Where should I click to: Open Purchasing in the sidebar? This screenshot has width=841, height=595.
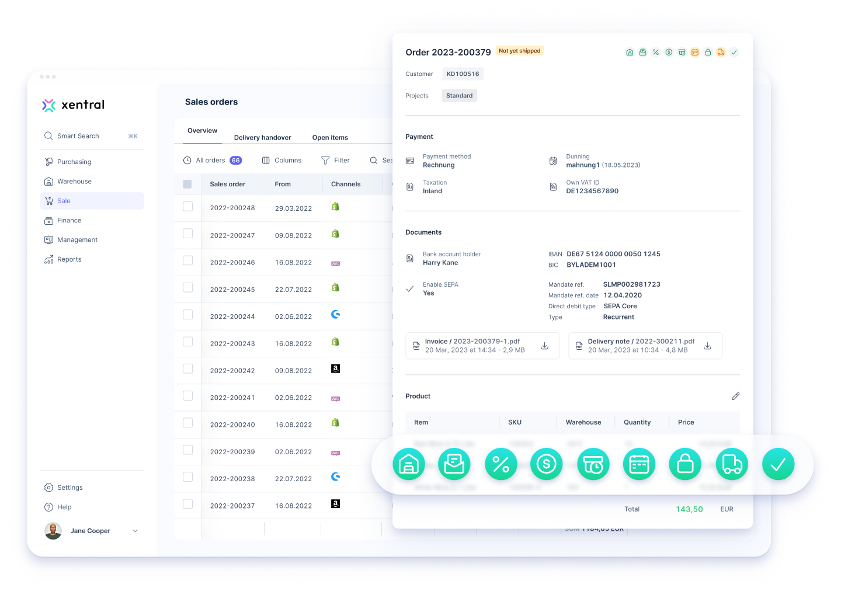(x=92, y=162)
